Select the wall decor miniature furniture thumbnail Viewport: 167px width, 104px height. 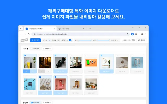(122, 63)
